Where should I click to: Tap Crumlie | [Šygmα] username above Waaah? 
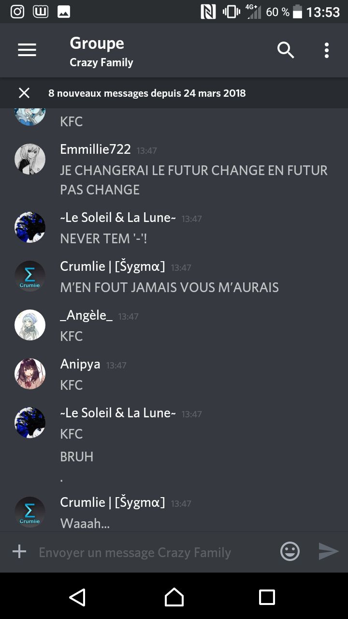tap(112, 502)
